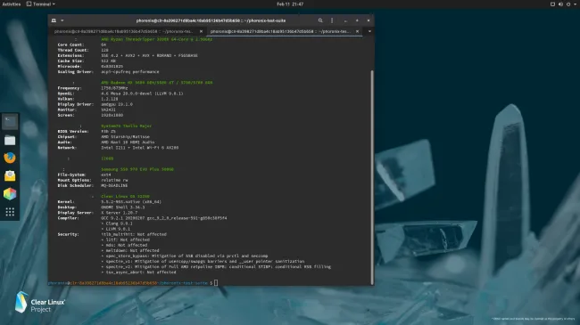Open the colorful software app in dock

(x=10, y=194)
